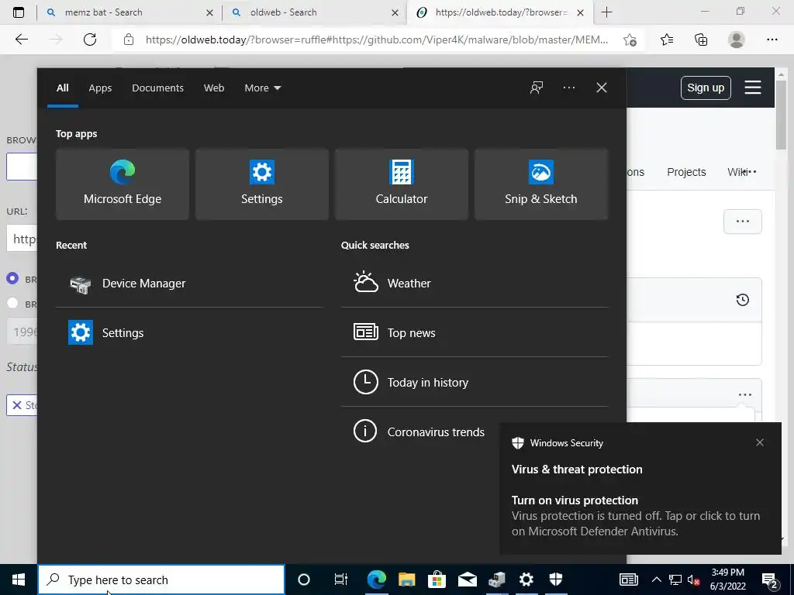Viewport: 794px width, 595px height.
Task: Click the GitHub Sign up button
Action: [706, 88]
